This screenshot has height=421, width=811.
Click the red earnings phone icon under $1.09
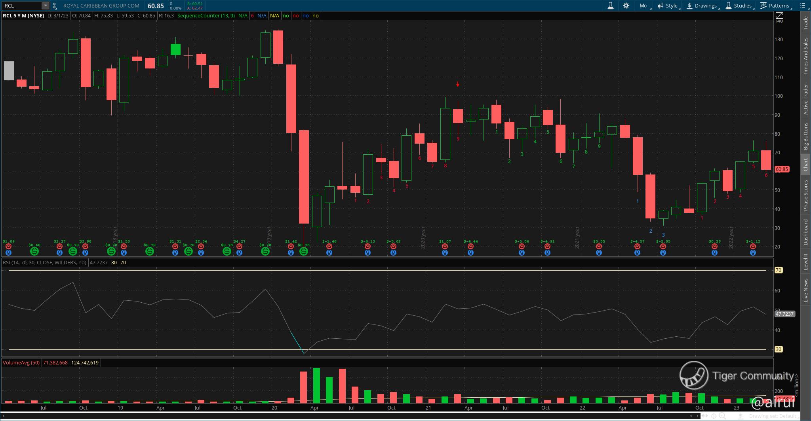point(8,247)
